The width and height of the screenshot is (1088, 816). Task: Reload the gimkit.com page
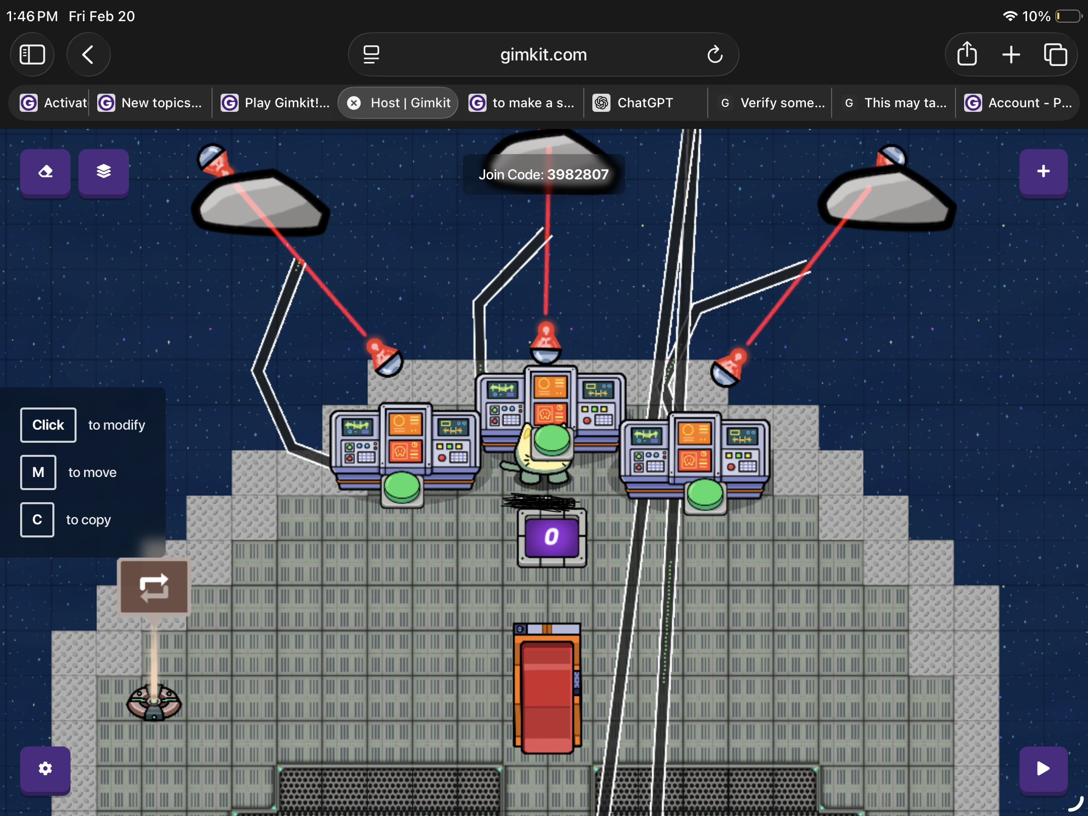pos(715,54)
